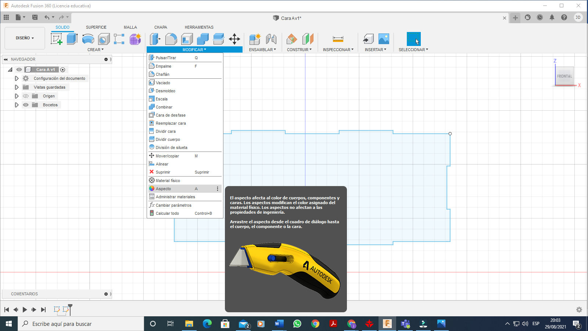Open the INSERTAR dropdown menu
Image resolution: width=588 pixels, height=331 pixels.
point(376,50)
